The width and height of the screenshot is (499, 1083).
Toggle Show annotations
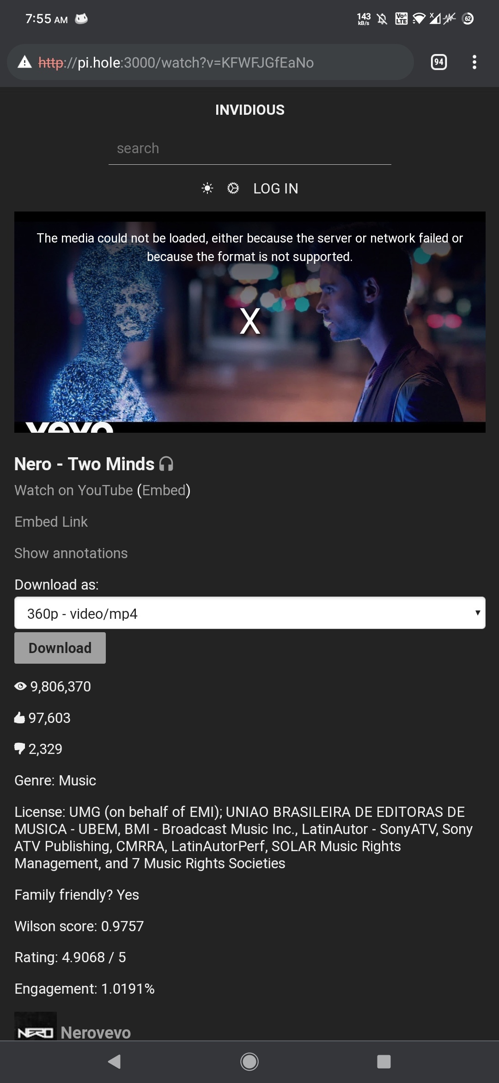71,553
